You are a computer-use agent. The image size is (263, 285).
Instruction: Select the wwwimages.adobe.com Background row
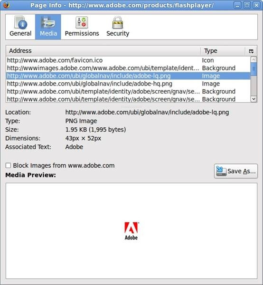tap(128, 68)
